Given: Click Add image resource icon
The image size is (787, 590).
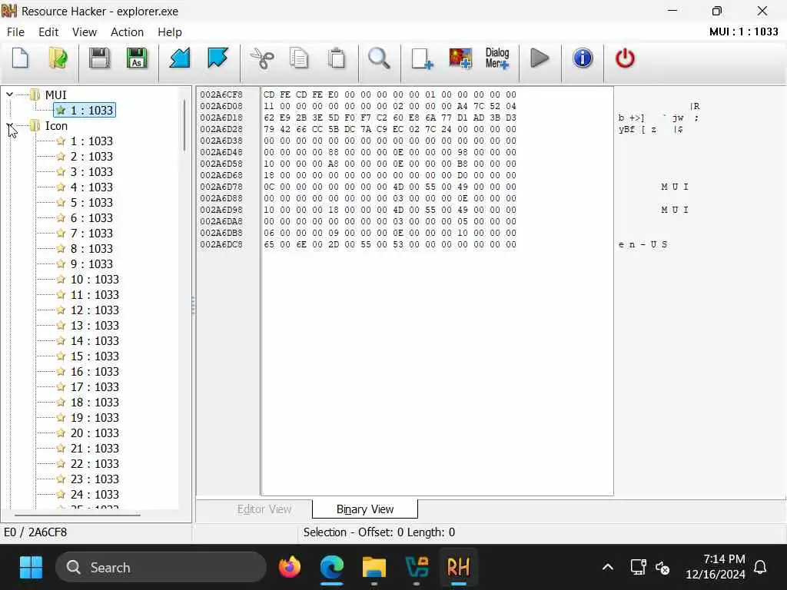Looking at the screenshot, I should [460, 58].
